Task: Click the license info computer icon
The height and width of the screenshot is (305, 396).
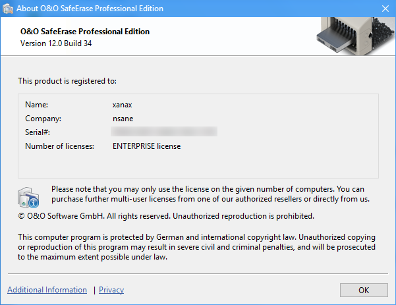Action: tap(28, 196)
